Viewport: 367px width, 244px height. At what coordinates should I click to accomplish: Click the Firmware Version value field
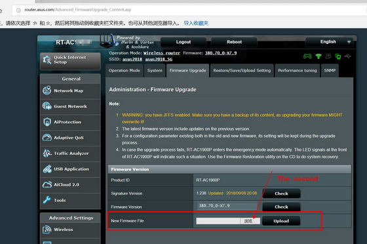click(227, 206)
